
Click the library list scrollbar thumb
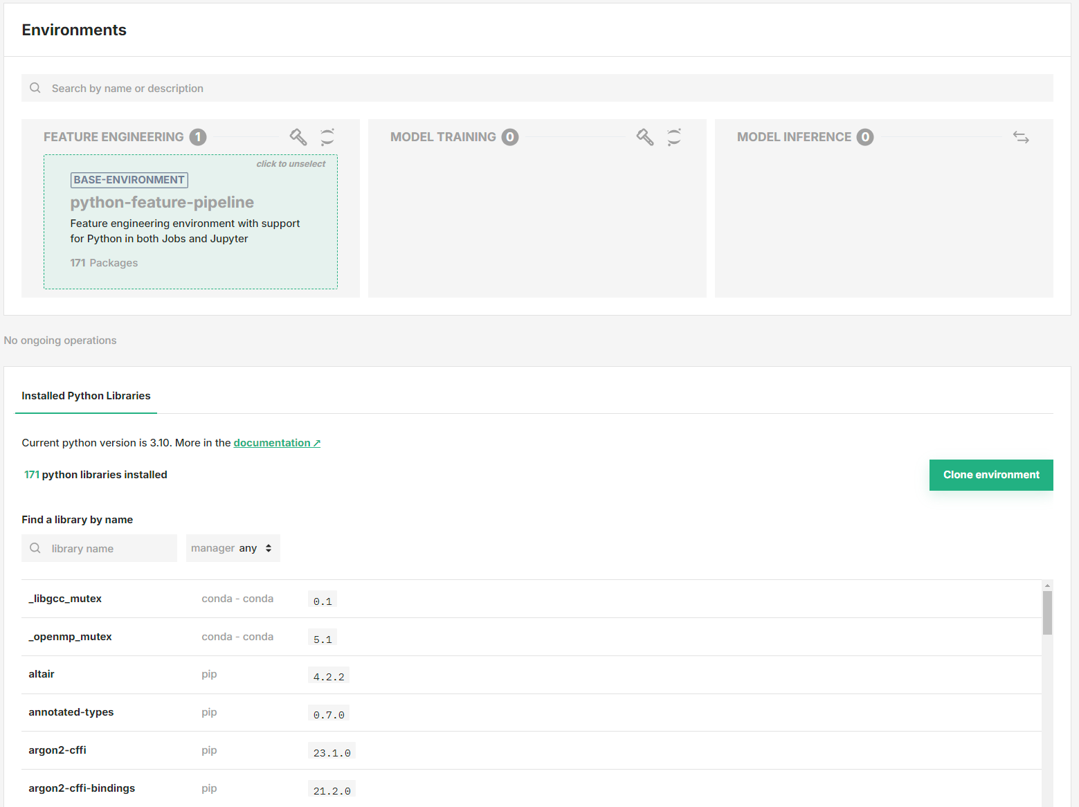(x=1047, y=613)
